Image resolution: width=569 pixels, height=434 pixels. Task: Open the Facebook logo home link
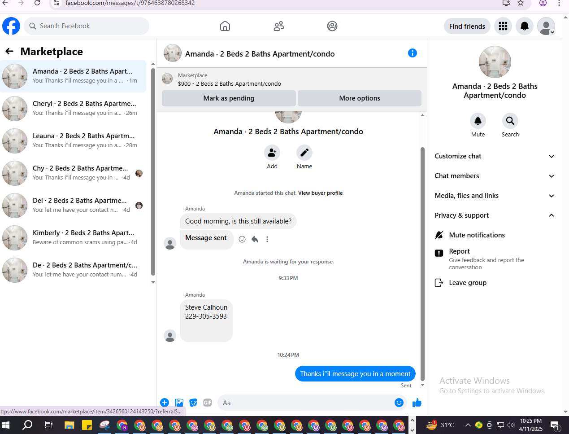coord(11,26)
